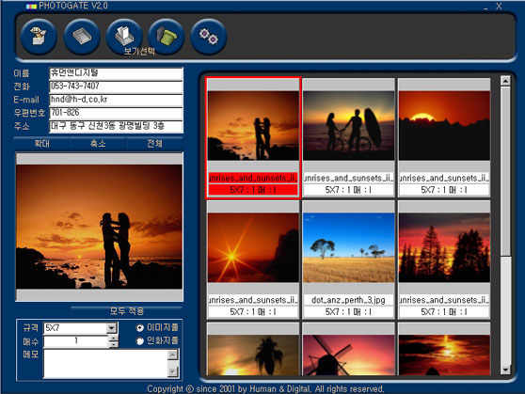Click the memo box scroll-up arrow
This screenshot has width=525, height=394.
coord(173,355)
